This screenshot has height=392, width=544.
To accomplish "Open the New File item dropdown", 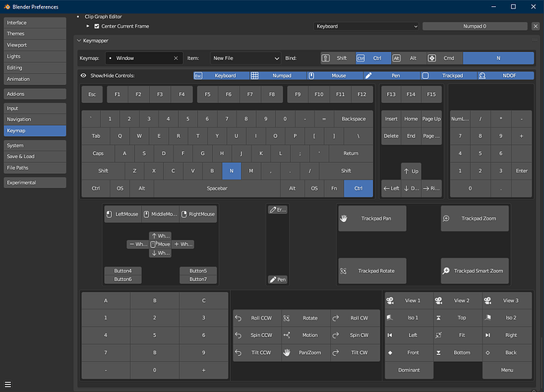I will (246, 58).
